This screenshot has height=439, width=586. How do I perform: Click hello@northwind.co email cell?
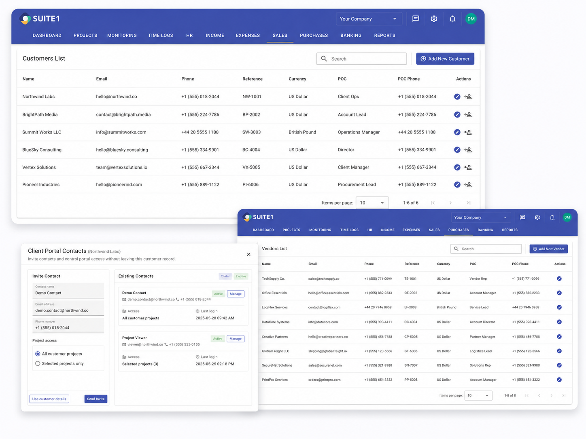click(x=117, y=97)
